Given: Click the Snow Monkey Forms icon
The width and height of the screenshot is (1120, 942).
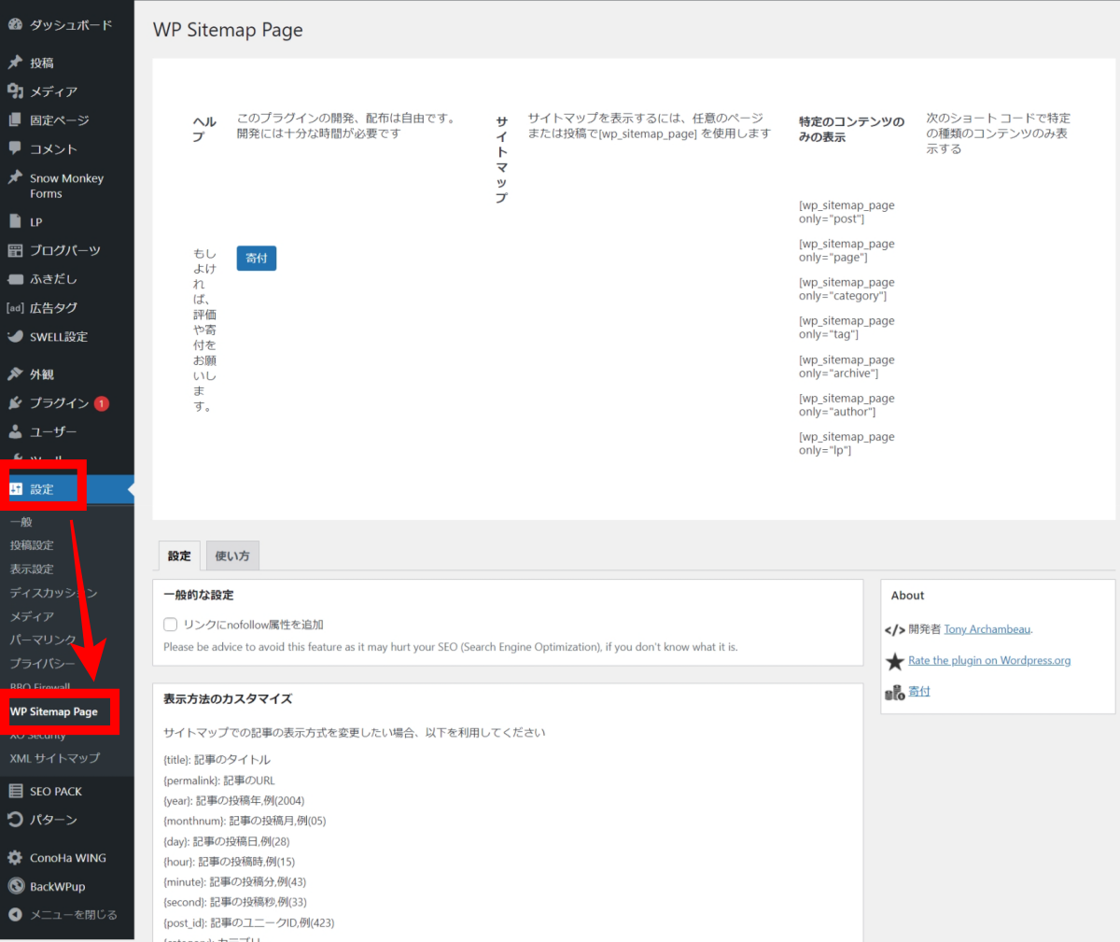Looking at the screenshot, I should pos(16,177).
